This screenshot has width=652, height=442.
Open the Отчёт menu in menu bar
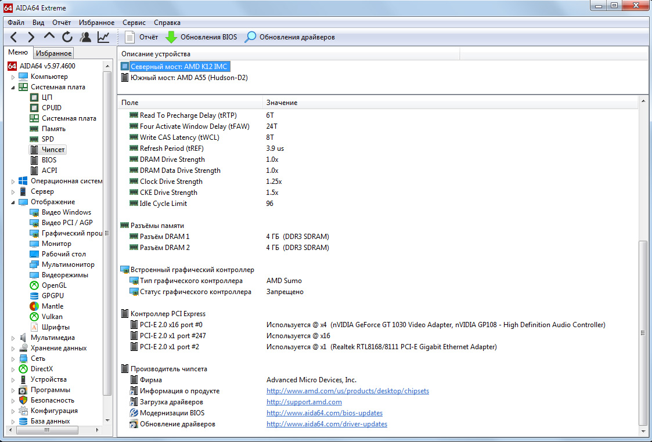coord(62,23)
